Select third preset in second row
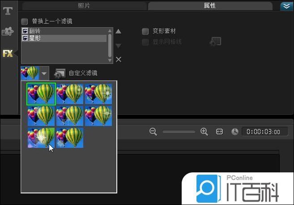The width and height of the screenshot is (294, 205). [98, 116]
